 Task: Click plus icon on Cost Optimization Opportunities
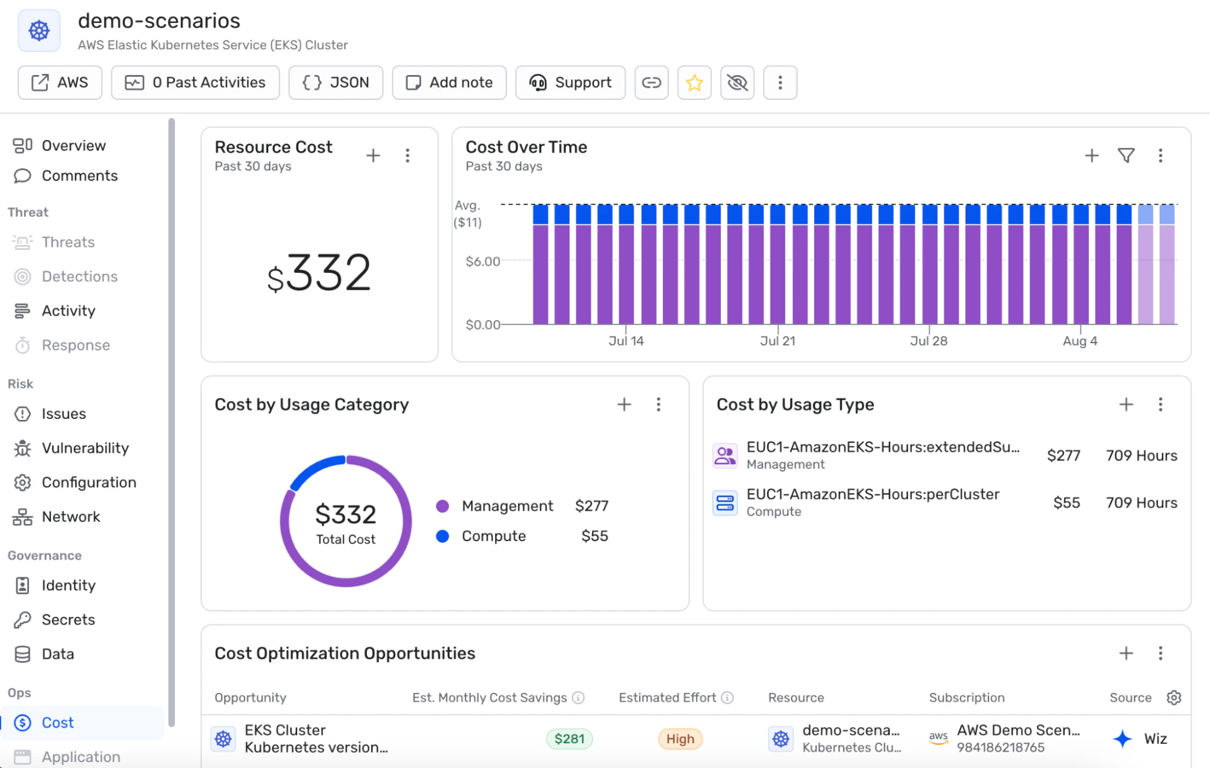coord(1126,653)
